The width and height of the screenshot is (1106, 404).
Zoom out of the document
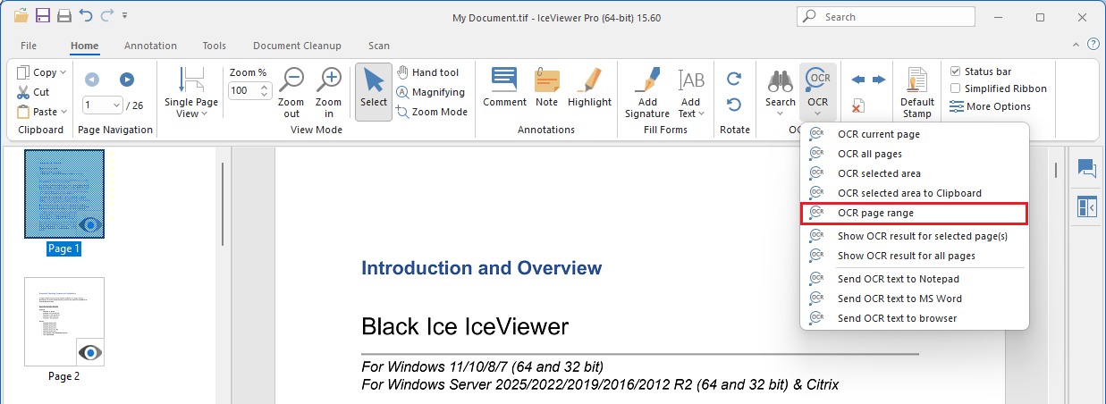tap(292, 93)
